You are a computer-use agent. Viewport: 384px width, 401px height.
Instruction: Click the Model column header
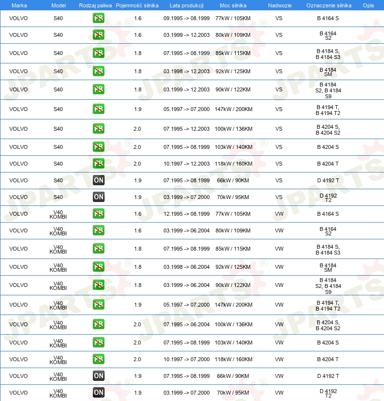(58, 5)
